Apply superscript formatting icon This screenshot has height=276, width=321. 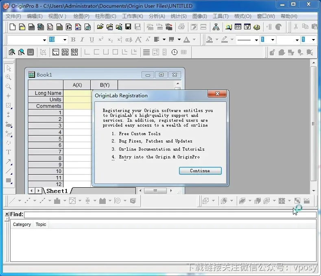click(101, 39)
